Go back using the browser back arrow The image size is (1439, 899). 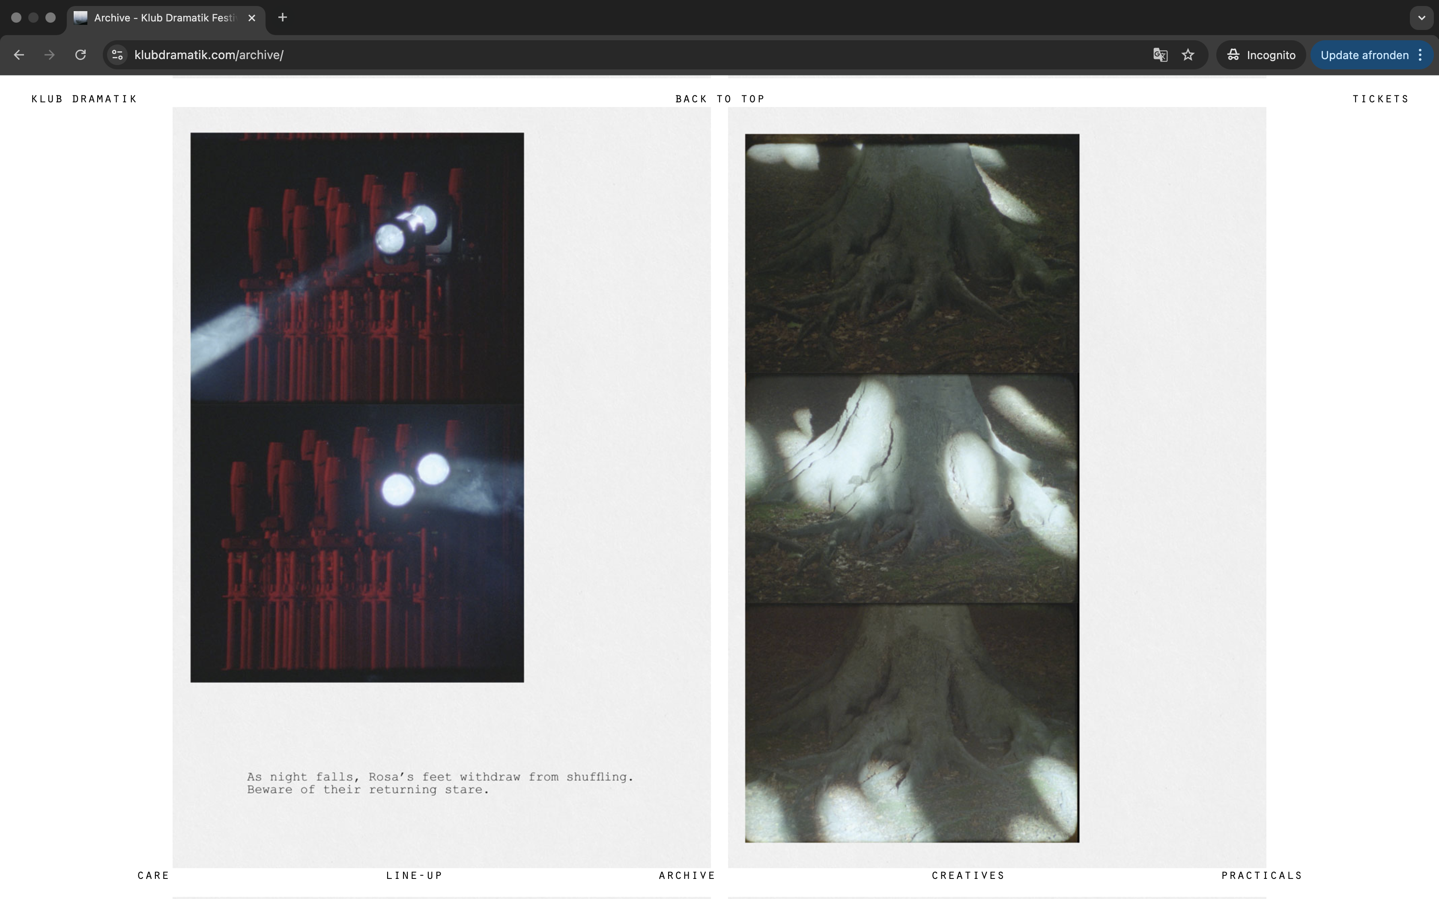coord(19,55)
